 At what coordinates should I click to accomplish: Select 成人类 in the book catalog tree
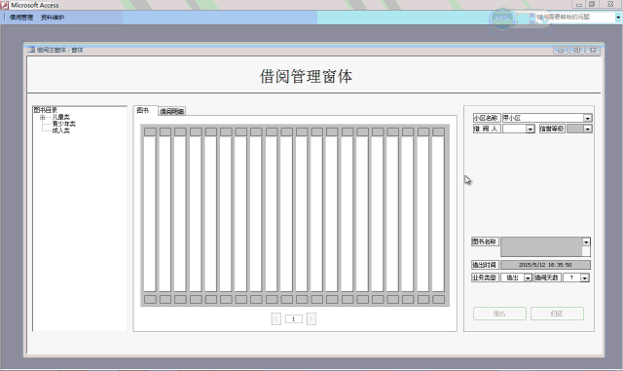61,130
